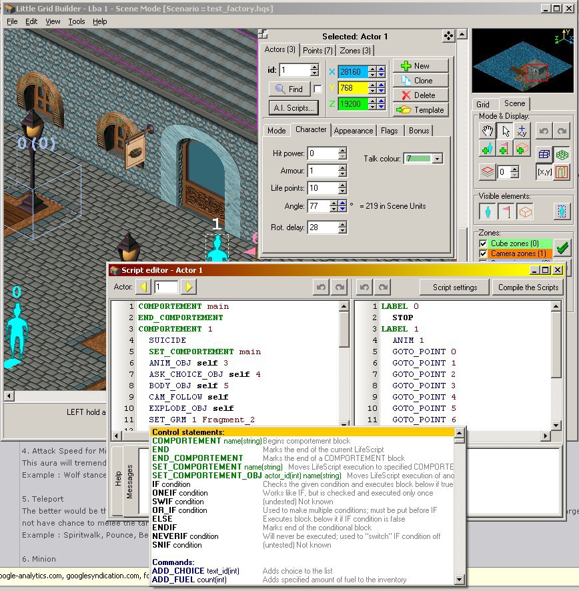Image resolution: width=579 pixels, height=591 pixels.
Task: Click the green Talk colour swatch
Action: [418, 159]
